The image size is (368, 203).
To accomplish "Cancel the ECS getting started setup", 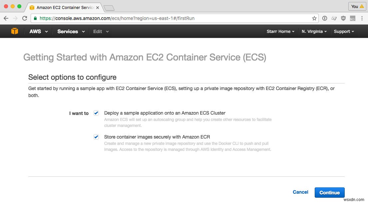I will pos(300,192).
